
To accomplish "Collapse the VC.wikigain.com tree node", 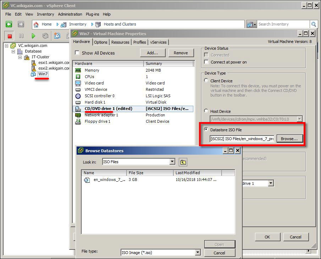I will (x=6, y=46).
